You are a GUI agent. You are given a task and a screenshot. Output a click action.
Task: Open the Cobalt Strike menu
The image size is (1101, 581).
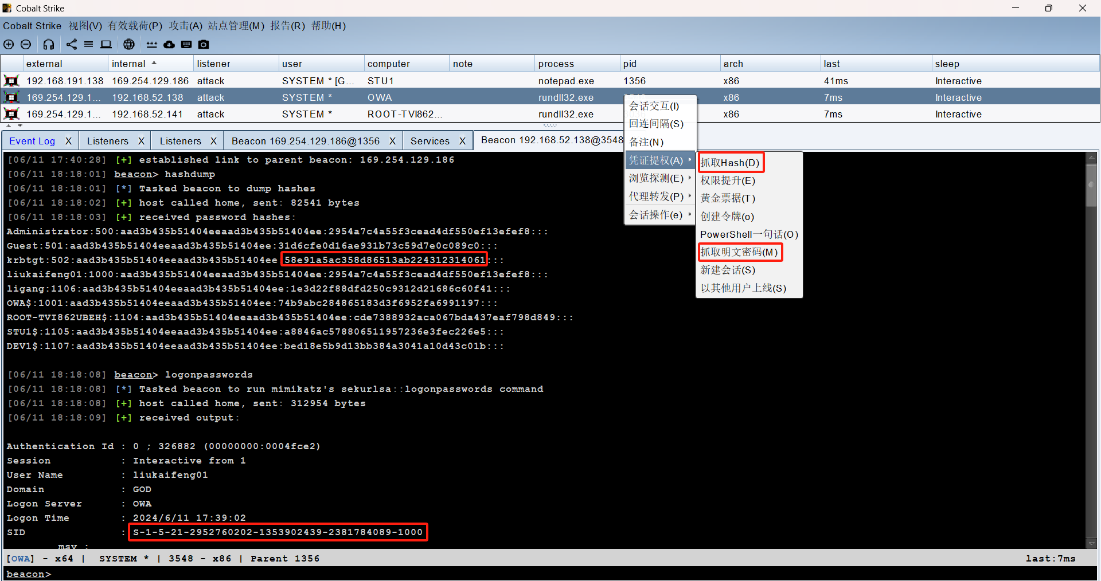pos(32,26)
